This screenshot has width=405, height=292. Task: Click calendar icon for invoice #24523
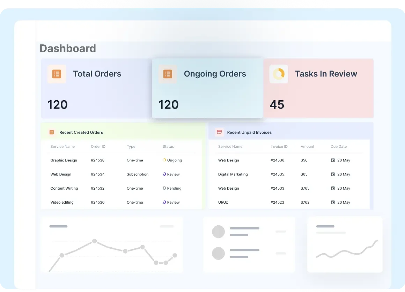coord(333,202)
